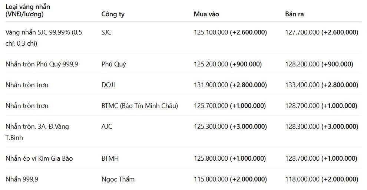Click the 'Bán ra' column header
This screenshot has height=190, width=367.
tap(294, 14)
